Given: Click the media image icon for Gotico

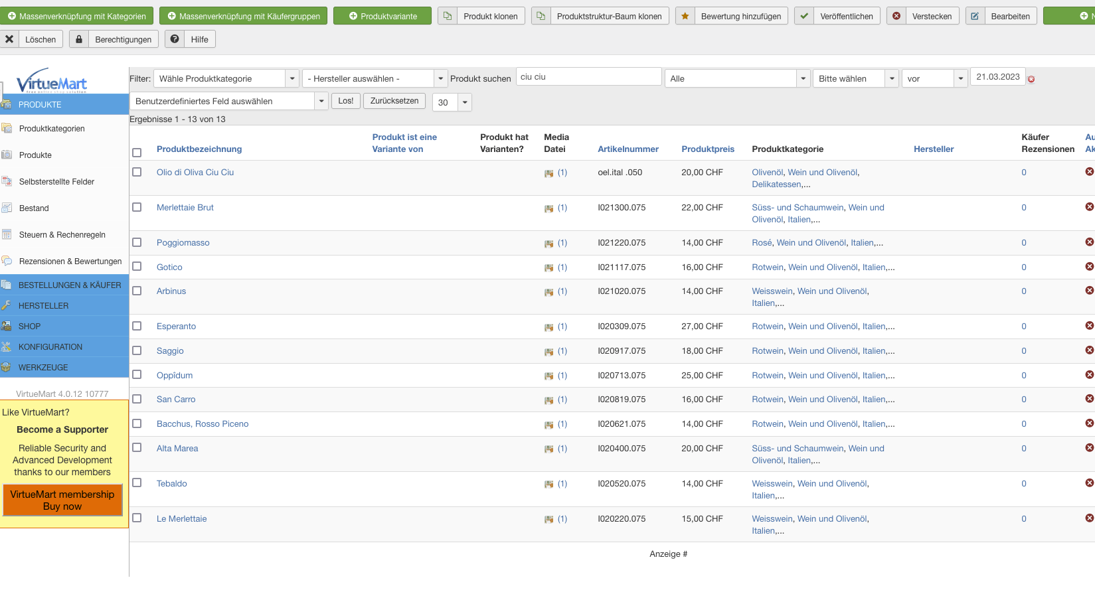Looking at the screenshot, I should click(548, 268).
